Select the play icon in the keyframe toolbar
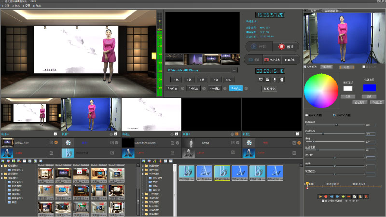Image resolution: width=386 pixels, height=217 pixels. tap(320, 197)
